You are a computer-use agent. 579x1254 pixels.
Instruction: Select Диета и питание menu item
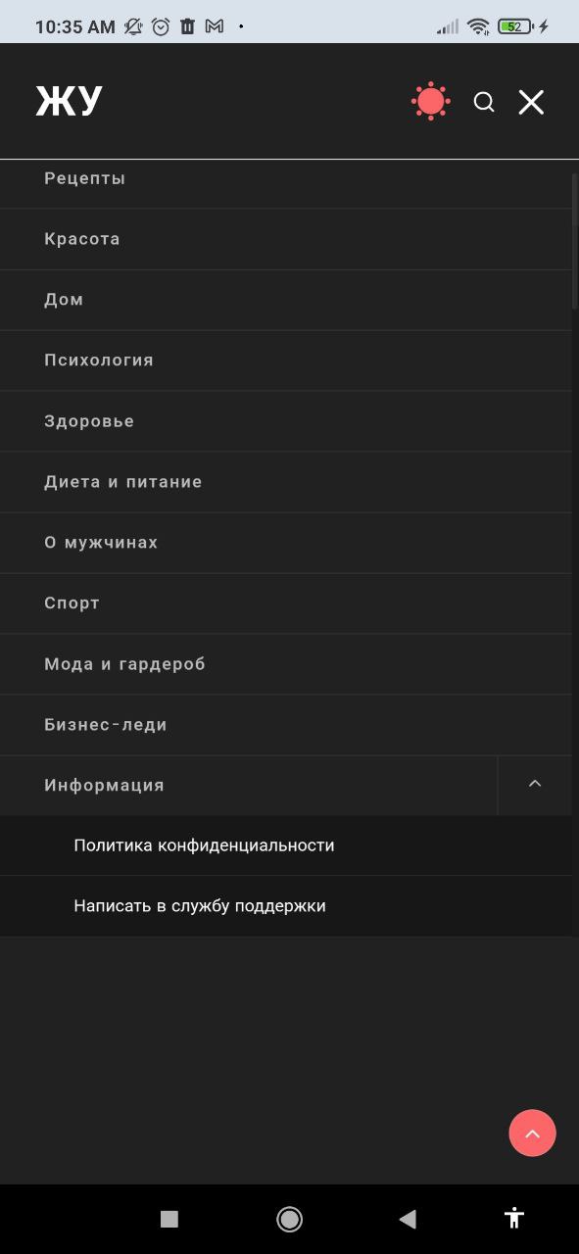pos(286,482)
